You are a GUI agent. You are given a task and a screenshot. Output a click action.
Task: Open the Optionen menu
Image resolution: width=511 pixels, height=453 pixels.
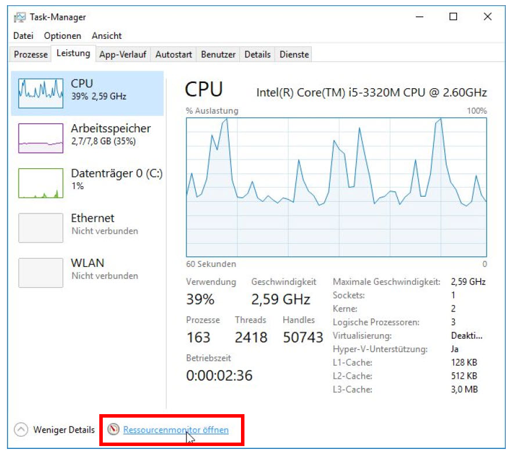tap(63, 36)
